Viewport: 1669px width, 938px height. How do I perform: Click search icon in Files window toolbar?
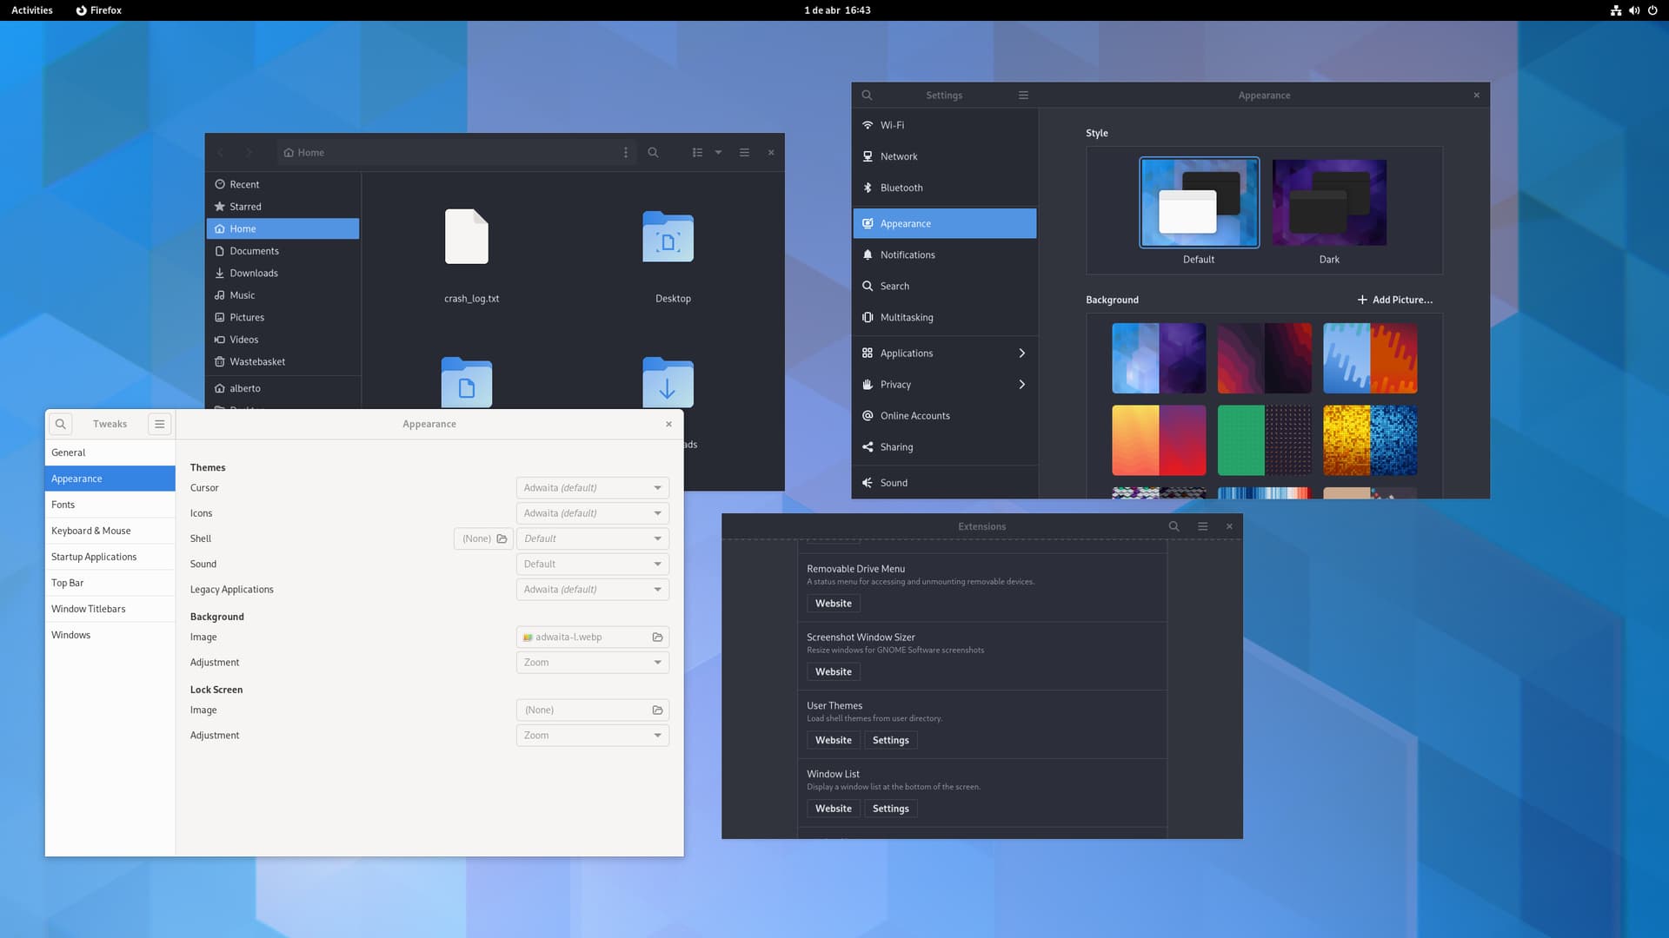coord(653,152)
